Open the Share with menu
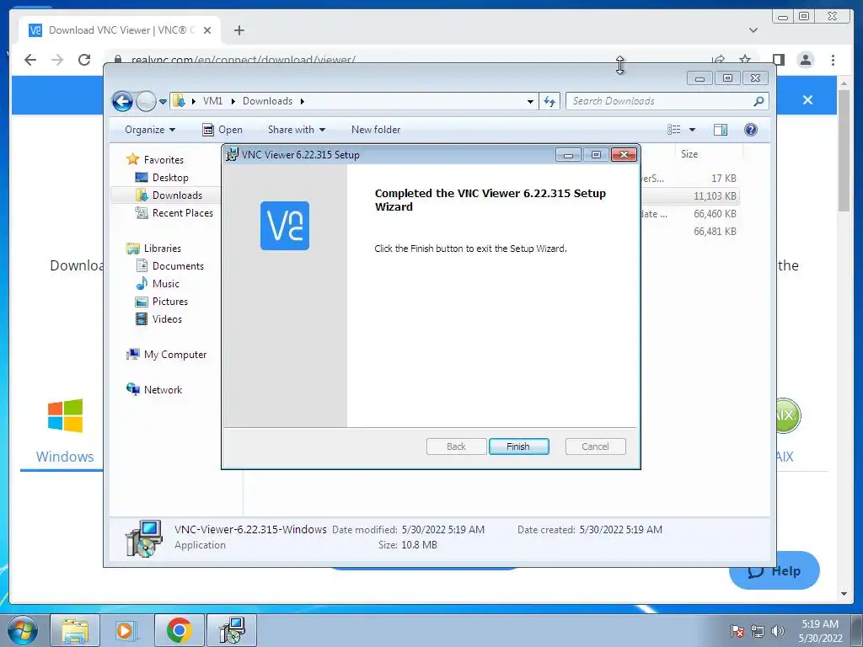Screen dimensions: 863x647 pos(297,130)
